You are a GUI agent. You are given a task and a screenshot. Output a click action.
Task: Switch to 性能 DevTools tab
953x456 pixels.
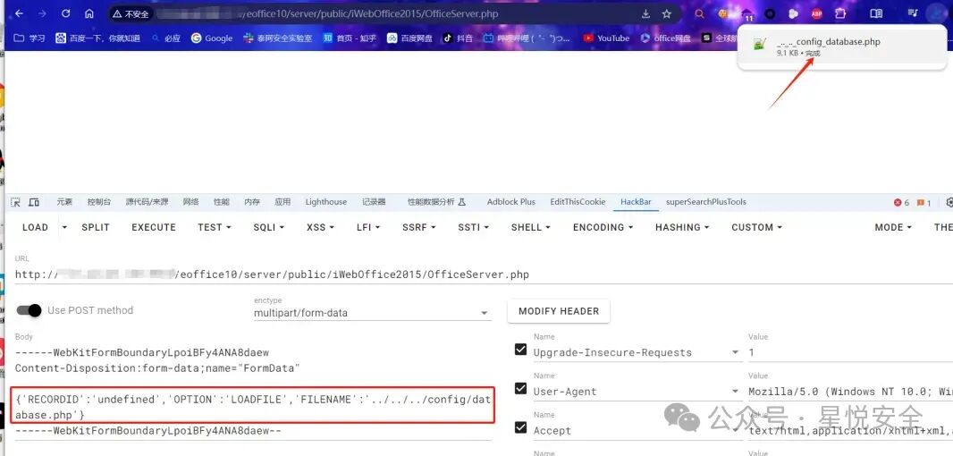(221, 202)
